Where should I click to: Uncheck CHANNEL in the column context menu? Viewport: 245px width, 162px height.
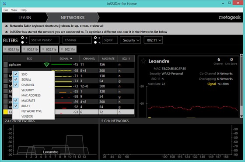16,85
